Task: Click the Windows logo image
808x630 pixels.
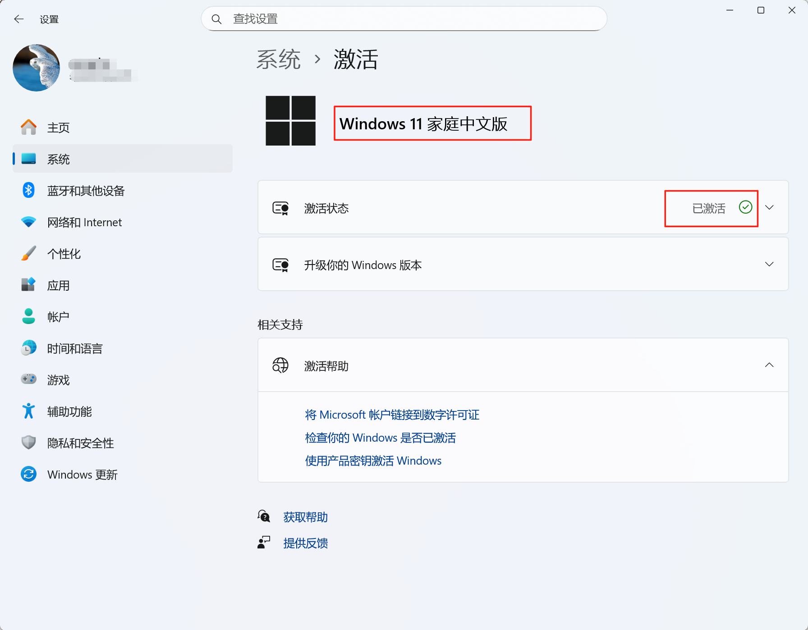Action: tap(290, 121)
